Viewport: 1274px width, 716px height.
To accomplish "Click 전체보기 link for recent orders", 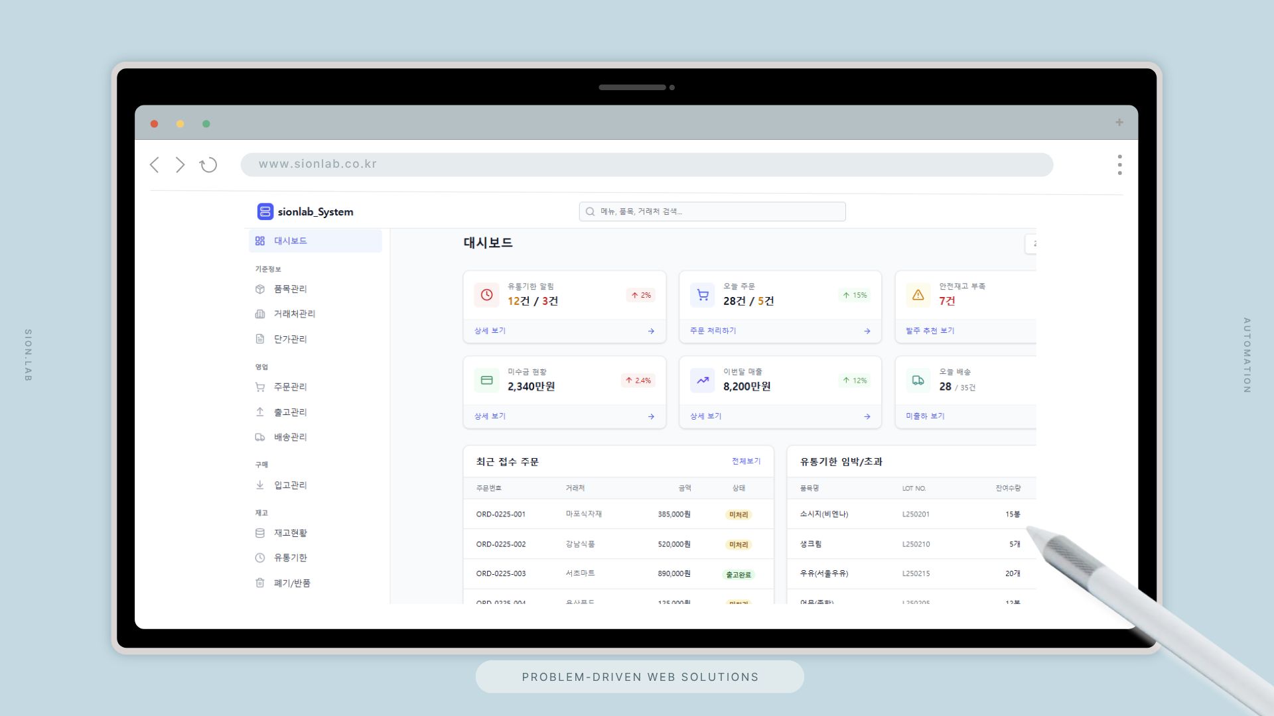I will pos(746,461).
